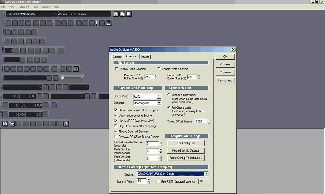Enable Read Caching checkbox

(117, 69)
